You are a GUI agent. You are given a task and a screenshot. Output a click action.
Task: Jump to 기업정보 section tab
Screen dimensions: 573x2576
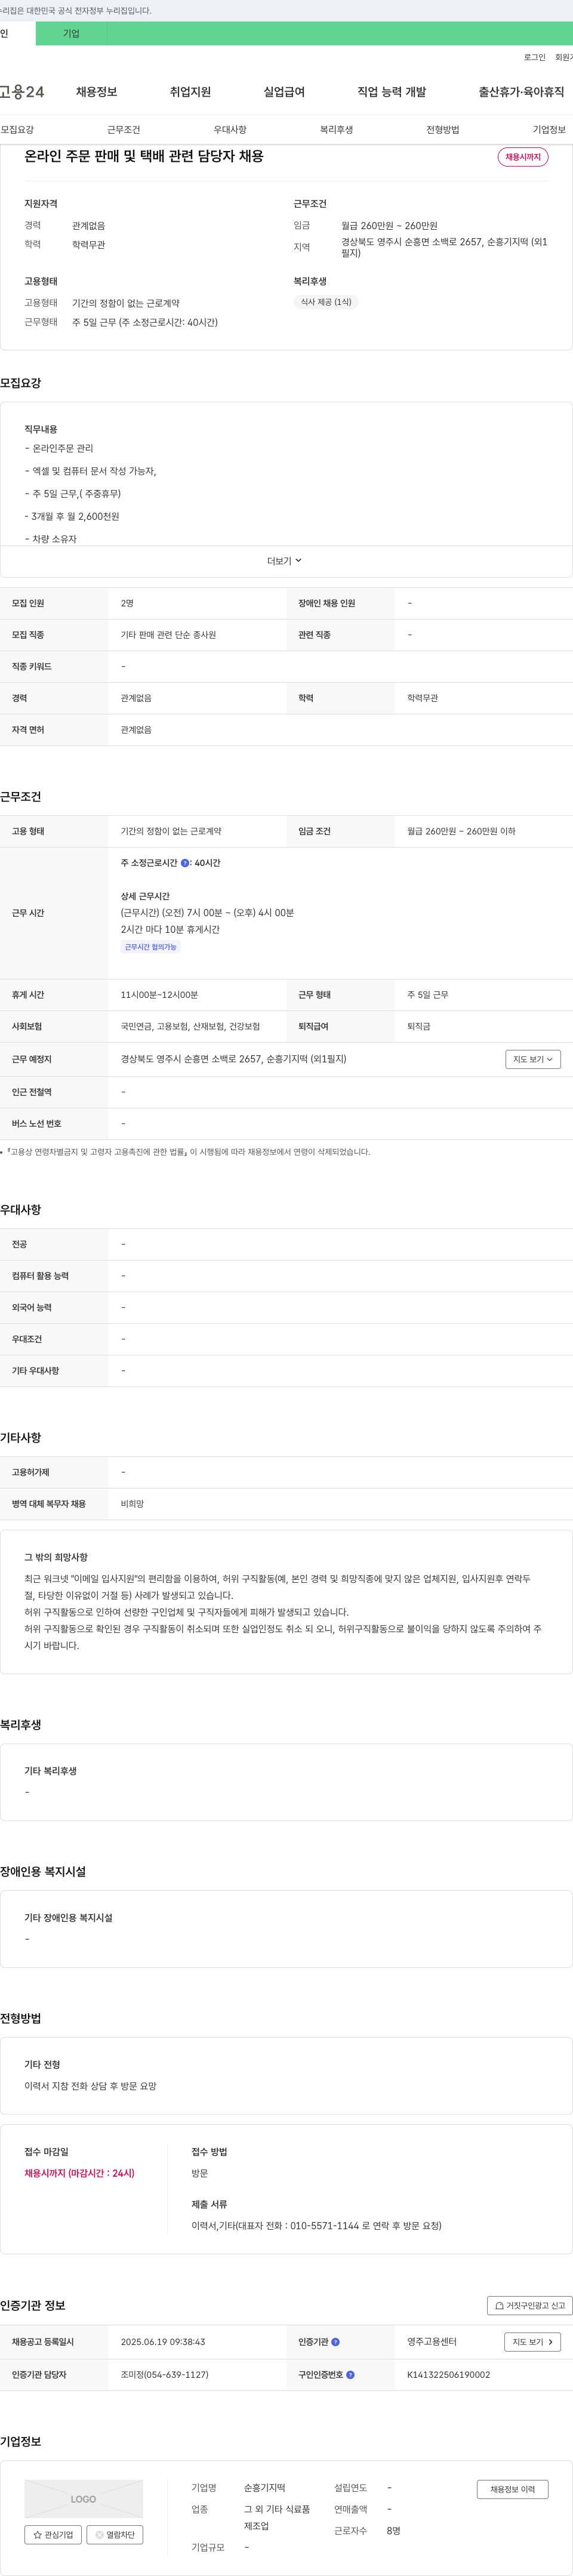point(549,130)
